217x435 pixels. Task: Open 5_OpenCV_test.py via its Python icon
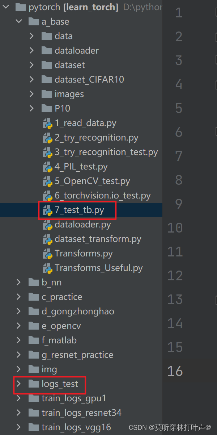point(47,181)
